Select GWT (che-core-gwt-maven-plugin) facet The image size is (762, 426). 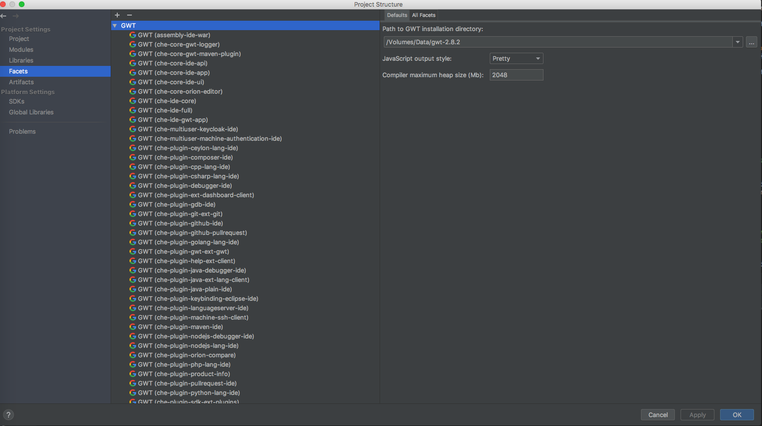[189, 54]
